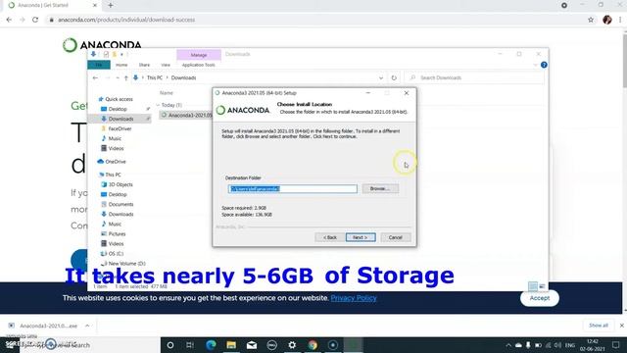This screenshot has height=353, width=627.
Task: Open the Dell app on the taskbar
Action: (x=272, y=345)
